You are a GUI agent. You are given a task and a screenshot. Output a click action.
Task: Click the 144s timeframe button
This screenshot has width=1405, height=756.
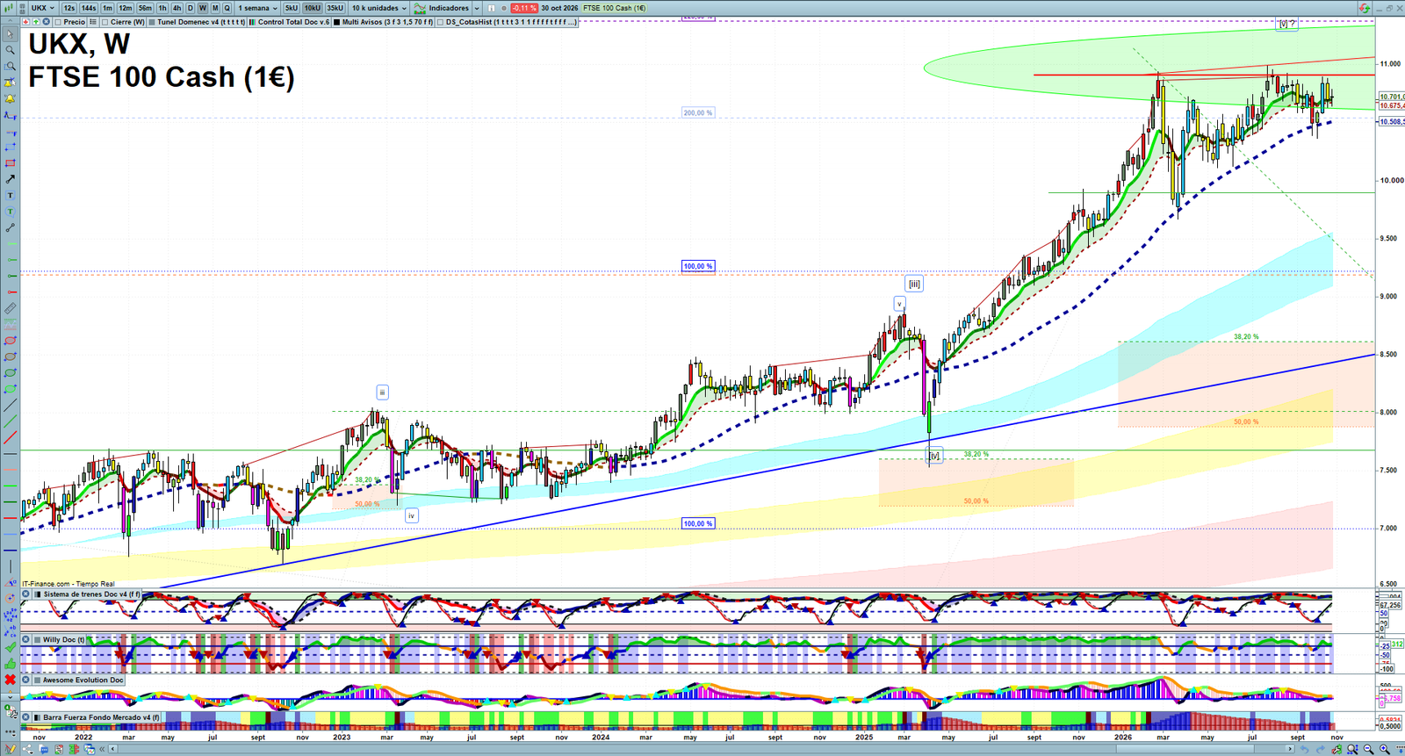pyautogui.click(x=89, y=8)
